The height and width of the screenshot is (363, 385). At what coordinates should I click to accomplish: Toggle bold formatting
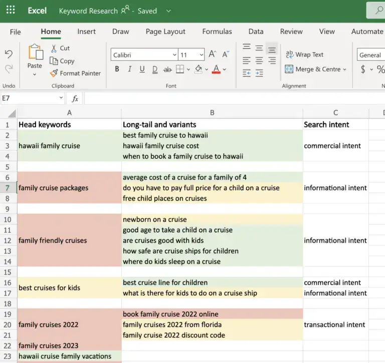(117, 69)
